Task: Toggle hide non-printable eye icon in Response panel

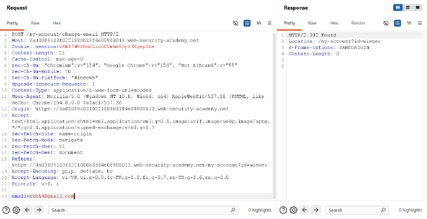Action: [386, 23]
